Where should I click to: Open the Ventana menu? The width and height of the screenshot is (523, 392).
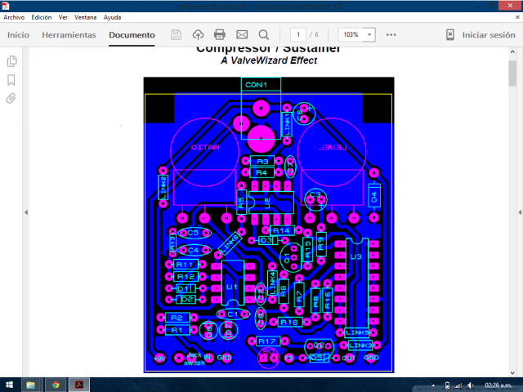click(85, 17)
